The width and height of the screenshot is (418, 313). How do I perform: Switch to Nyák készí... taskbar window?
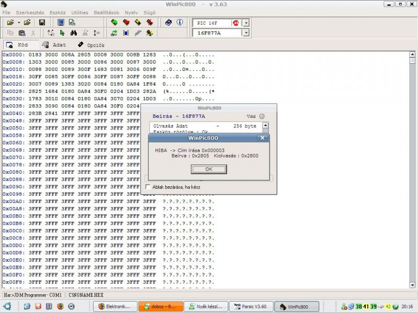(x=206, y=306)
